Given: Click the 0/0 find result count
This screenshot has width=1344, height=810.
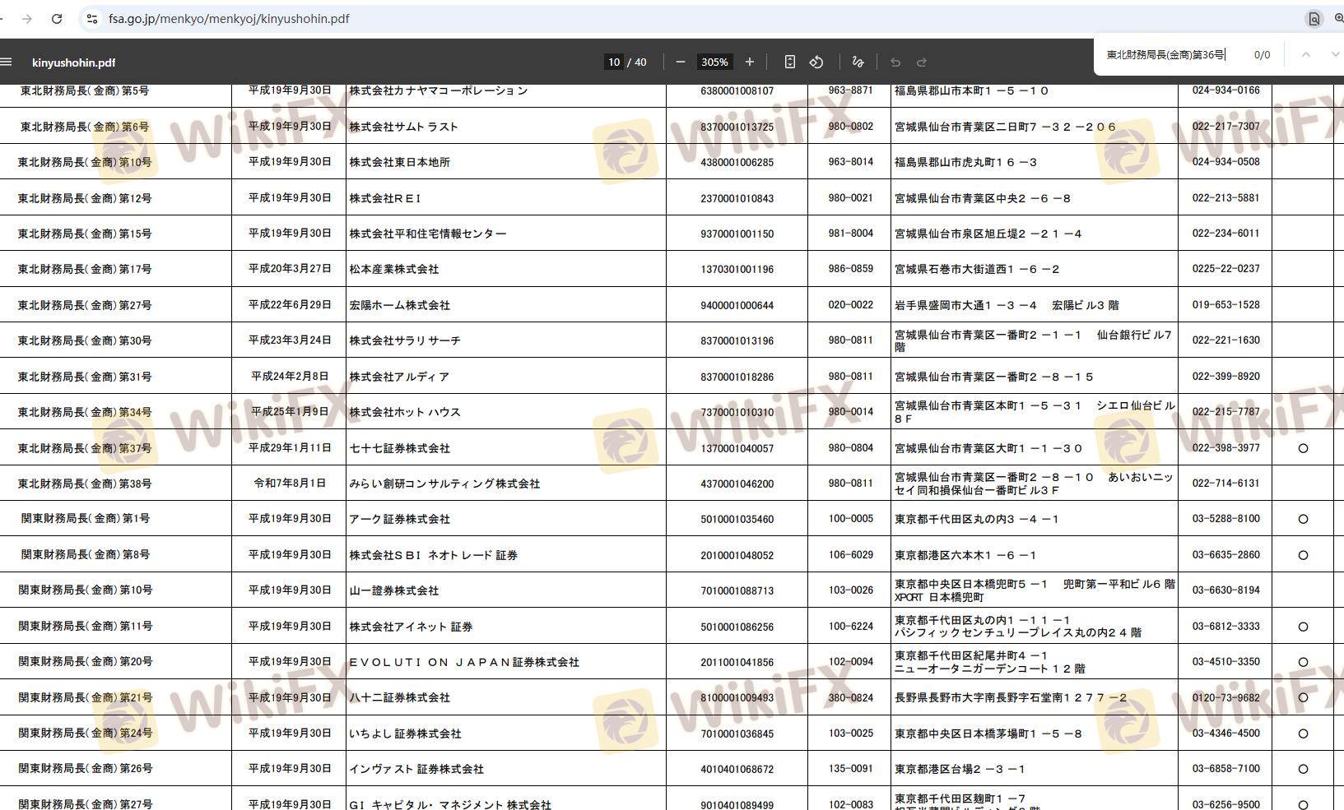Looking at the screenshot, I should (x=1262, y=55).
